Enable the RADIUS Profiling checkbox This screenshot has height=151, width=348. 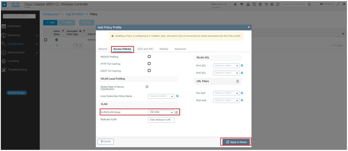coord(149,56)
